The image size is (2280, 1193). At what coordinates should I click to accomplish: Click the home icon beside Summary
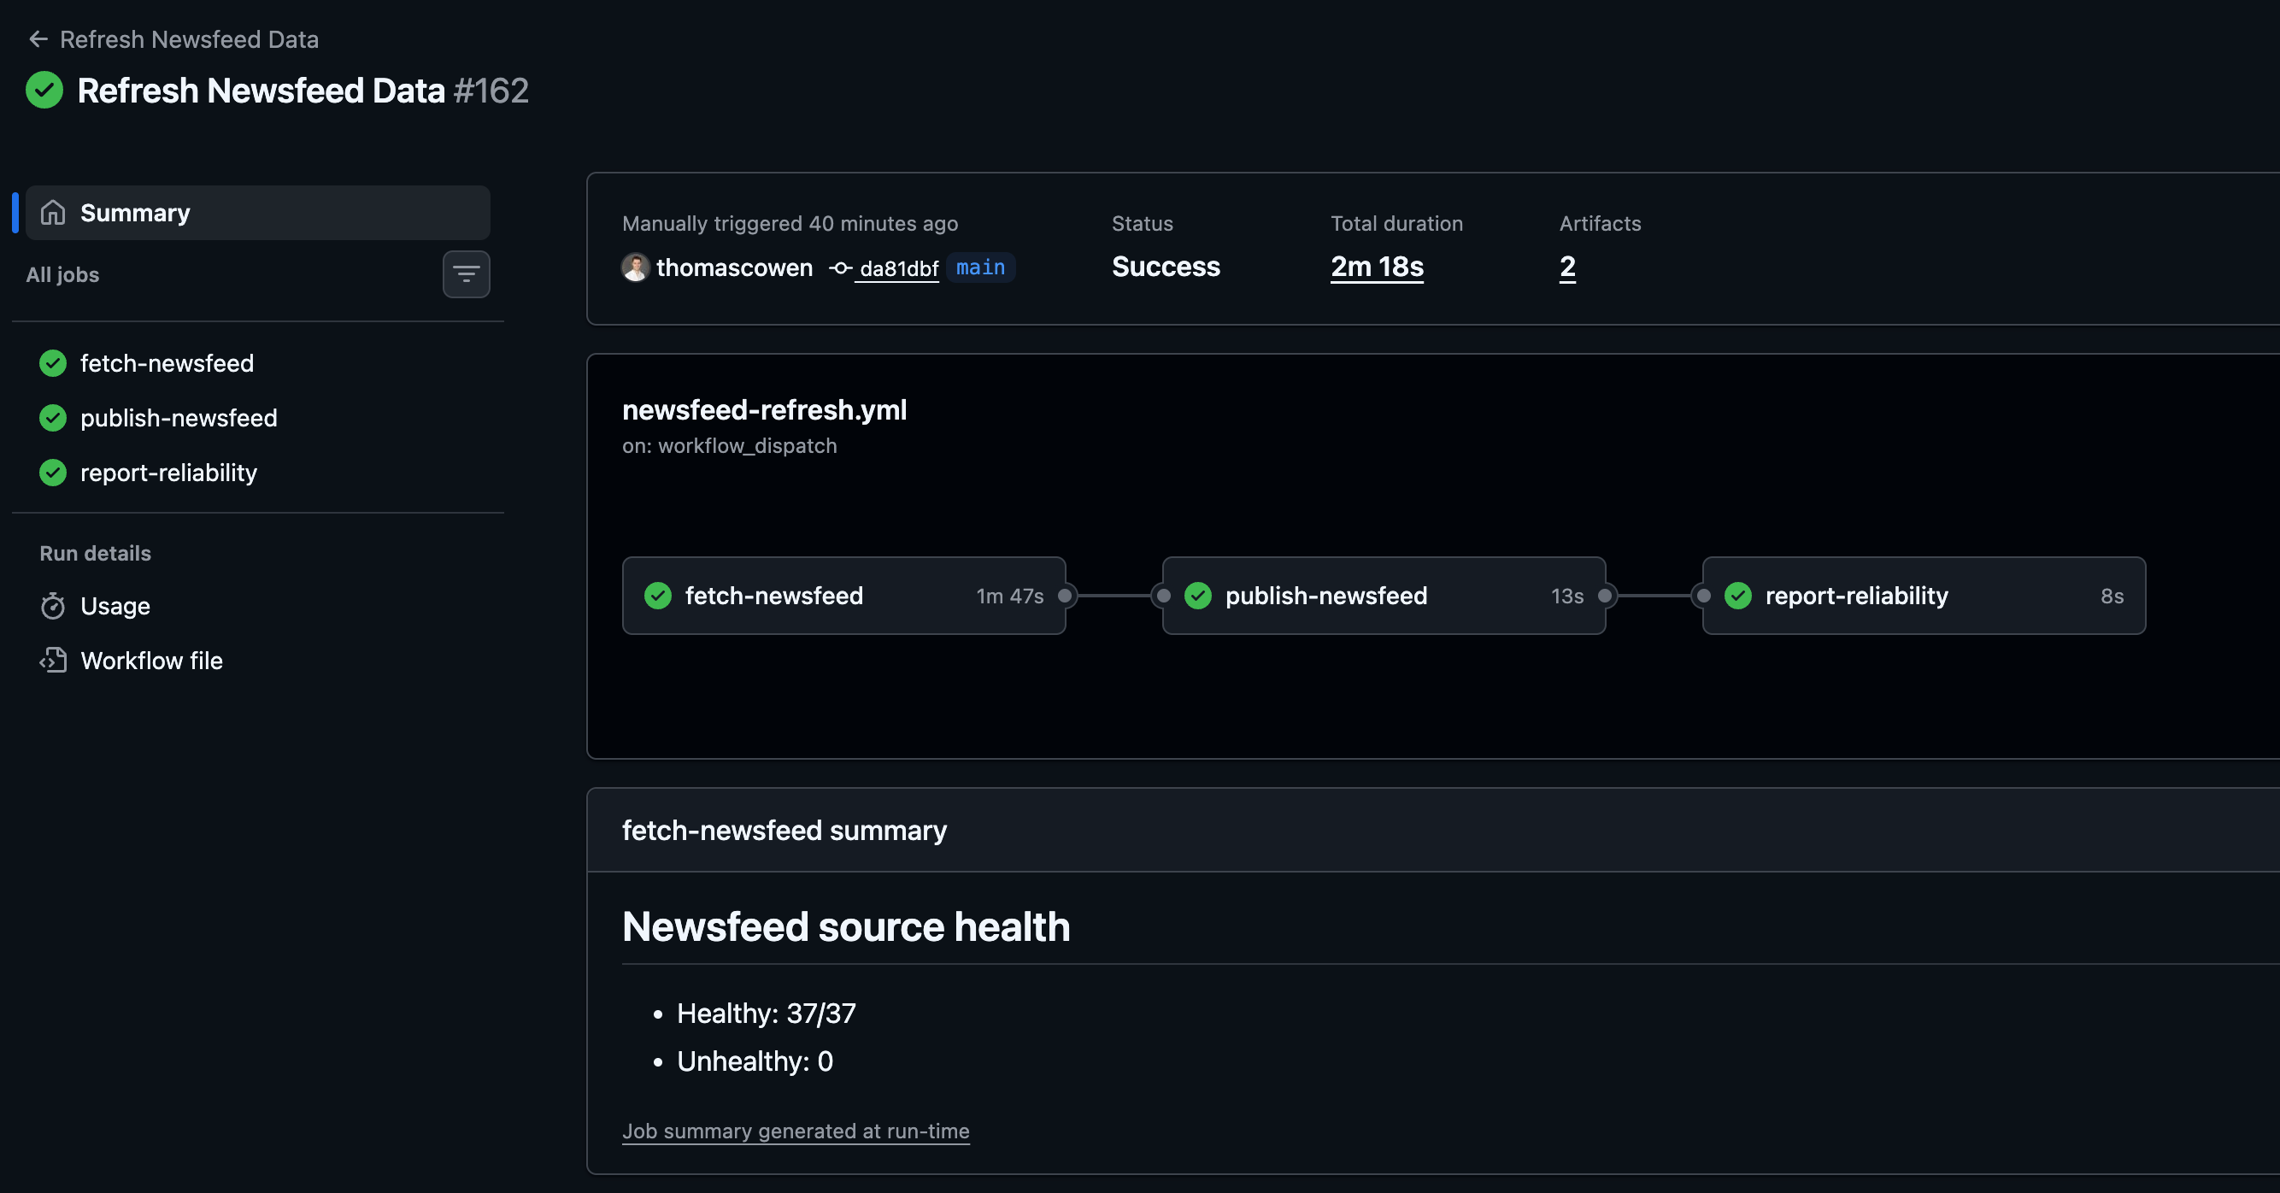(53, 213)
